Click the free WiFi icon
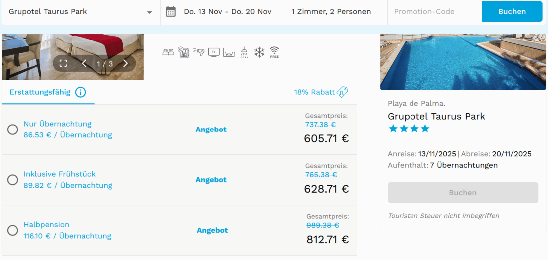 (x=274, y=52)
